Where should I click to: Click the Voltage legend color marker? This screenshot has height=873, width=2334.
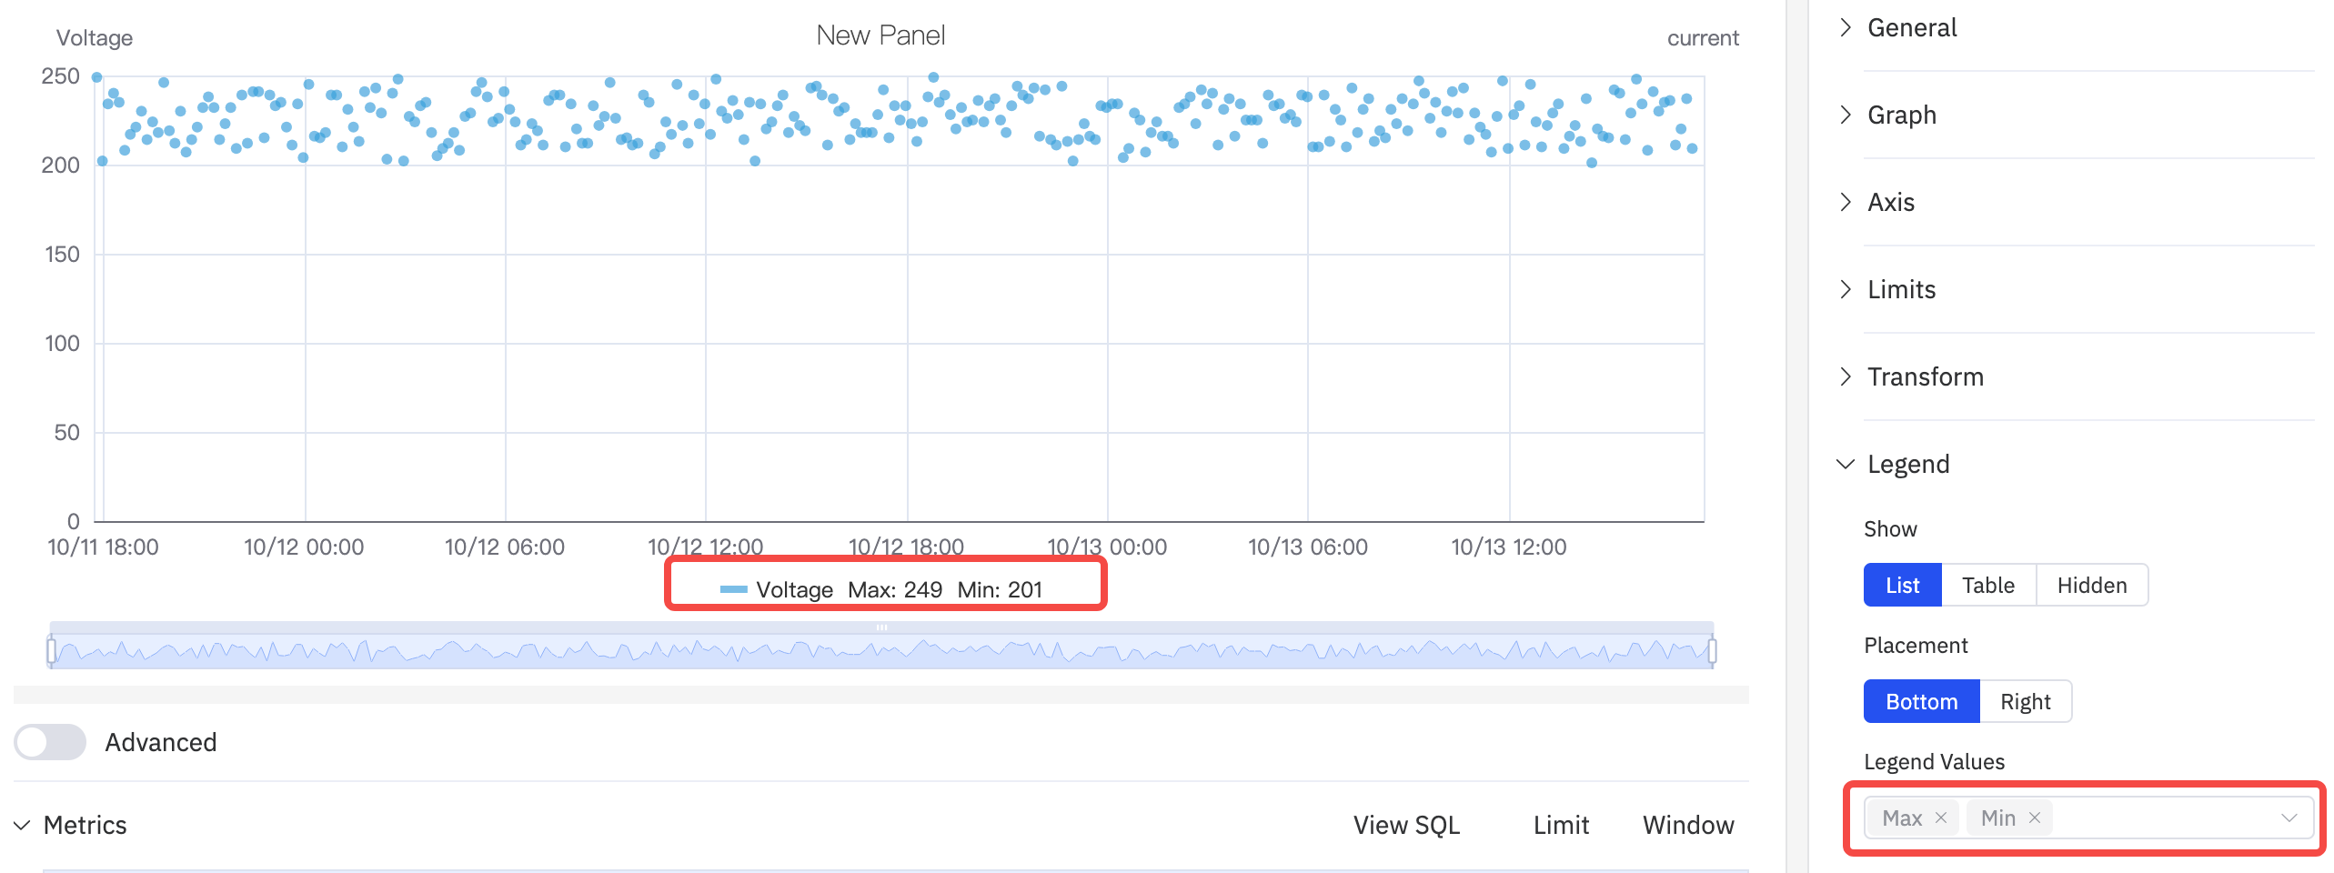click(x=735, y=589)
